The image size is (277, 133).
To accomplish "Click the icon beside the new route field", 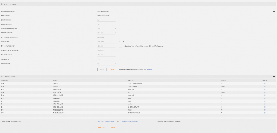I will 118,122.
